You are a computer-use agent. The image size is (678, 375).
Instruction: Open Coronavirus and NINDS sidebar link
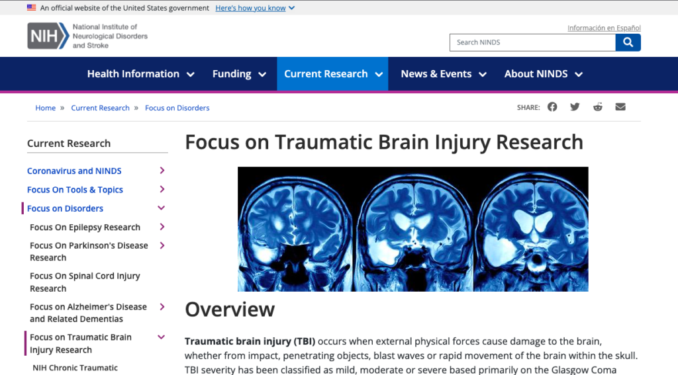point(74,171)
